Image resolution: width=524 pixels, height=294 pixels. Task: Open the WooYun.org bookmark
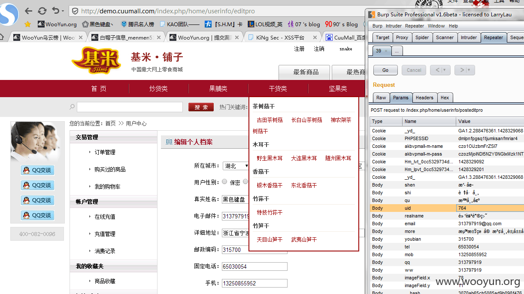pos(58,24)
